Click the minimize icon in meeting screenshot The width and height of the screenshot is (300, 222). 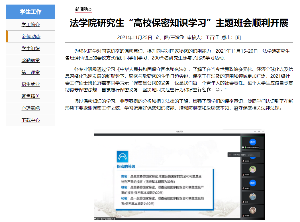255,131
